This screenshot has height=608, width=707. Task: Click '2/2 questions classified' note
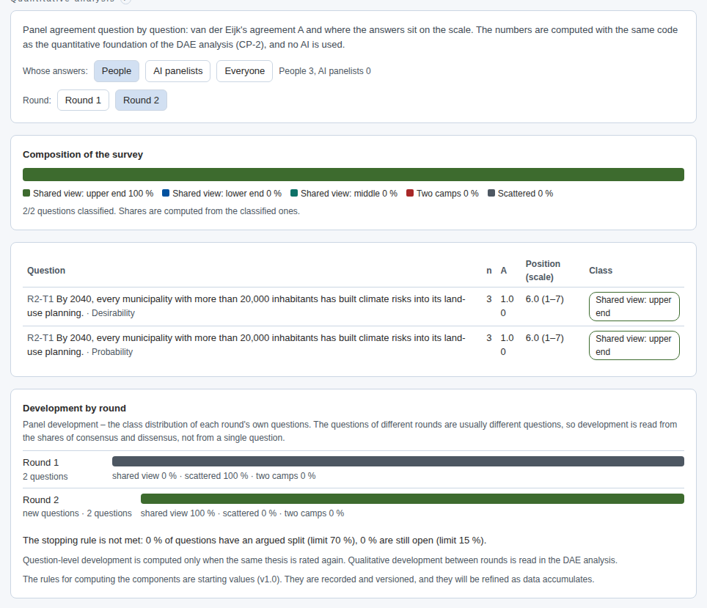[x=161, y=211]
